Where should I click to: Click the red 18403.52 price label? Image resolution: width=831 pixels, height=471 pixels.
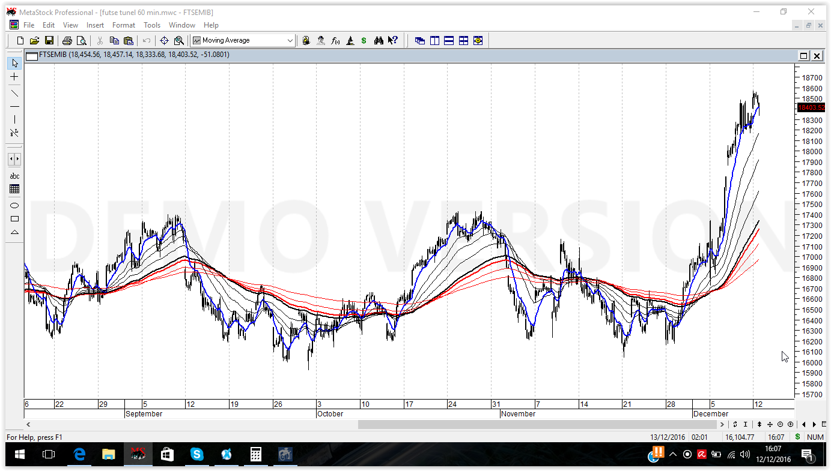tap(811, 107)
